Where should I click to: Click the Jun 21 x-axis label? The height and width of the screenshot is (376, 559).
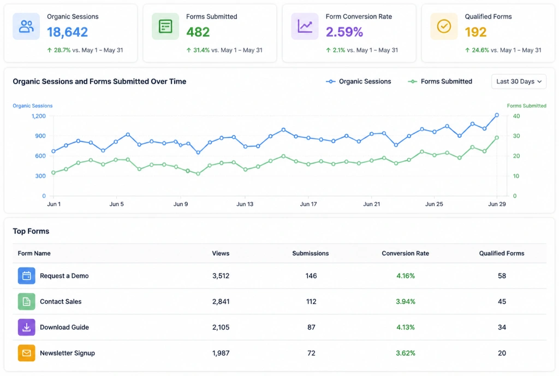(371, 204)
